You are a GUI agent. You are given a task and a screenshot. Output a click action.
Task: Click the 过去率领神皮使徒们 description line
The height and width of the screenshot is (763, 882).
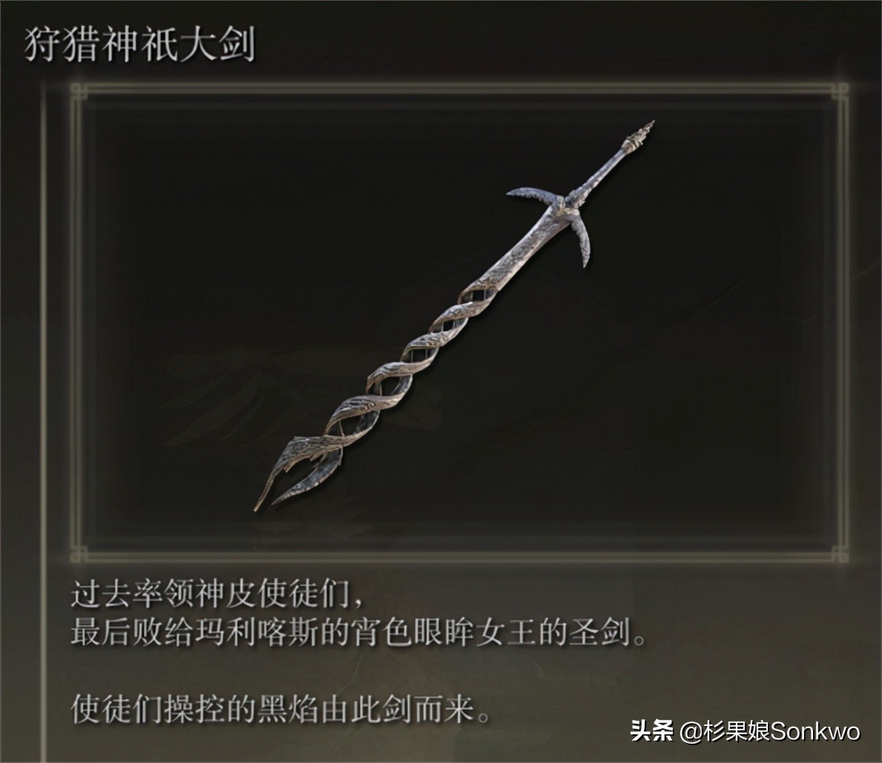point(219,595)
